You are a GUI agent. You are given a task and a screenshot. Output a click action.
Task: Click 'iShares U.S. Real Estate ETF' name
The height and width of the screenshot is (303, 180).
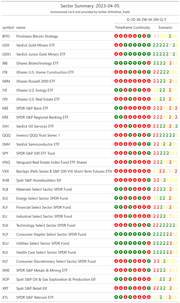pyautogui.click(x=38, y=99)
